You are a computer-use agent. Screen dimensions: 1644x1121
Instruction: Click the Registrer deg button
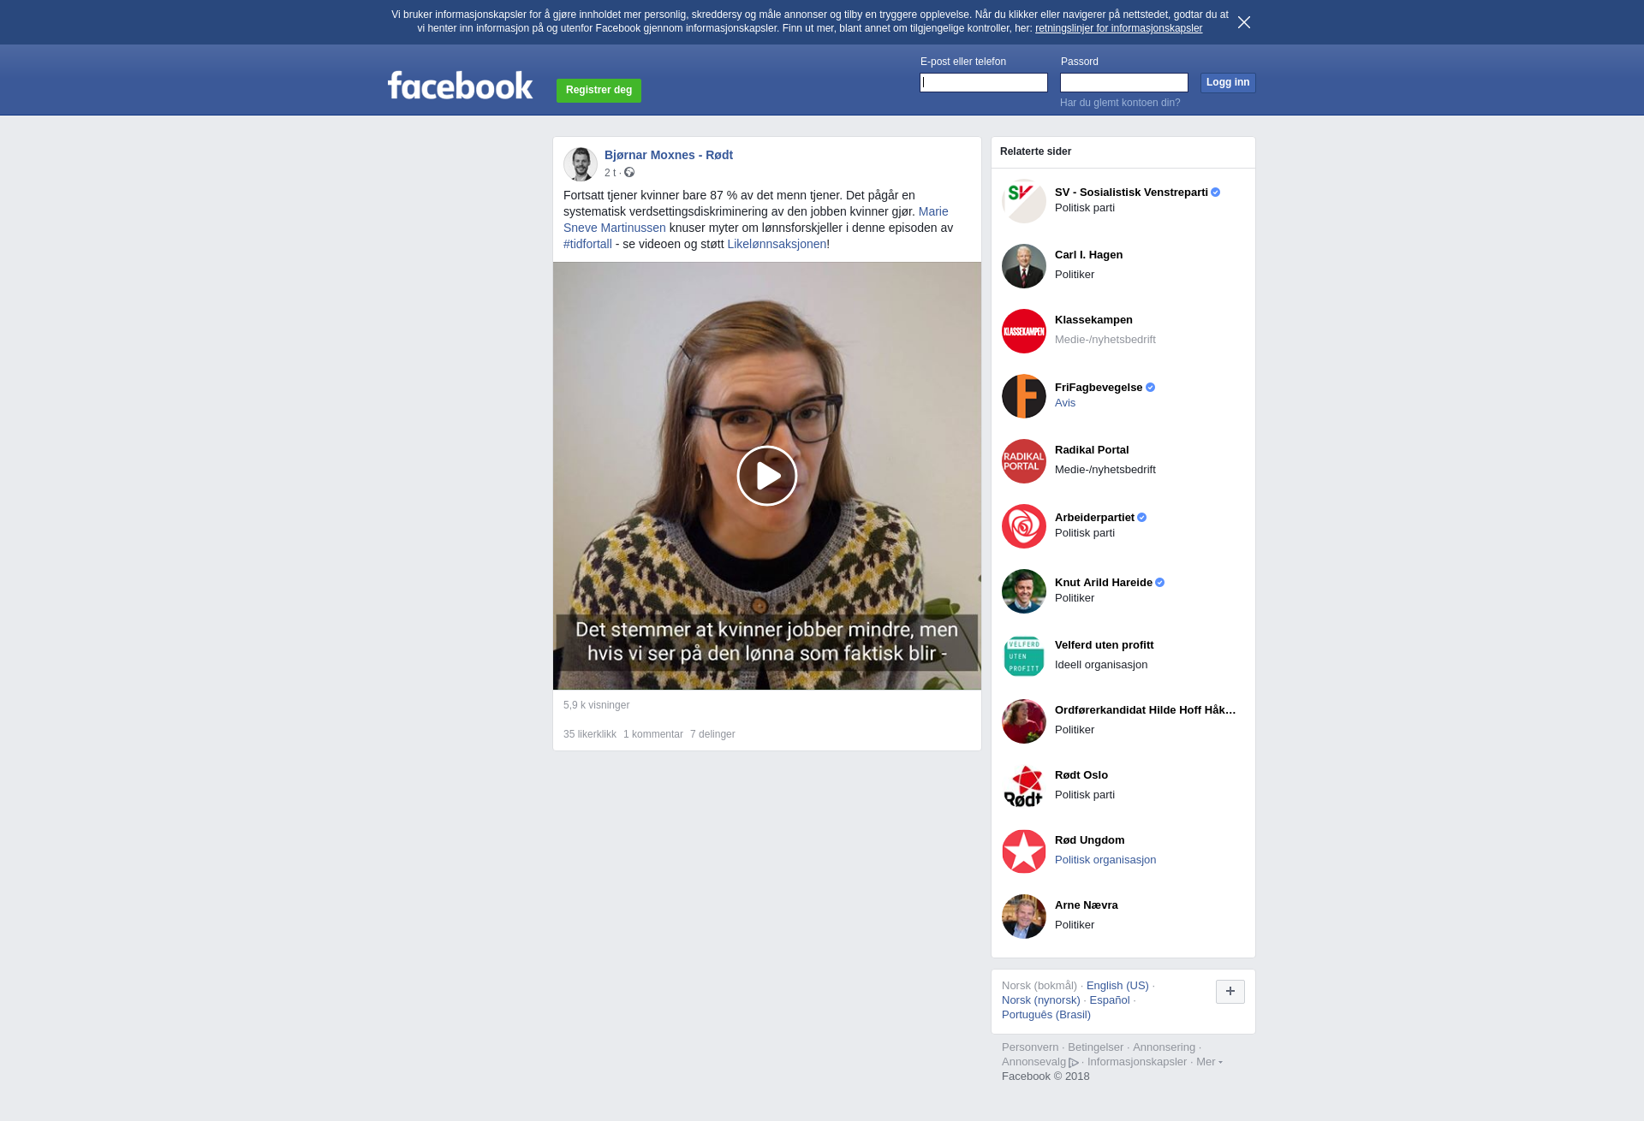599,90
